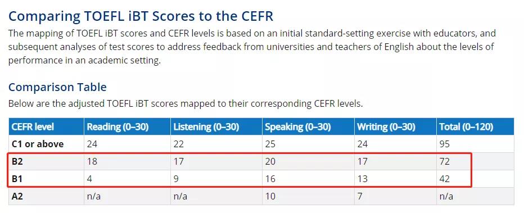The width and height of the screenshot is (524, 213).
Task: Click the B1 total score 42
Action: 445,179
